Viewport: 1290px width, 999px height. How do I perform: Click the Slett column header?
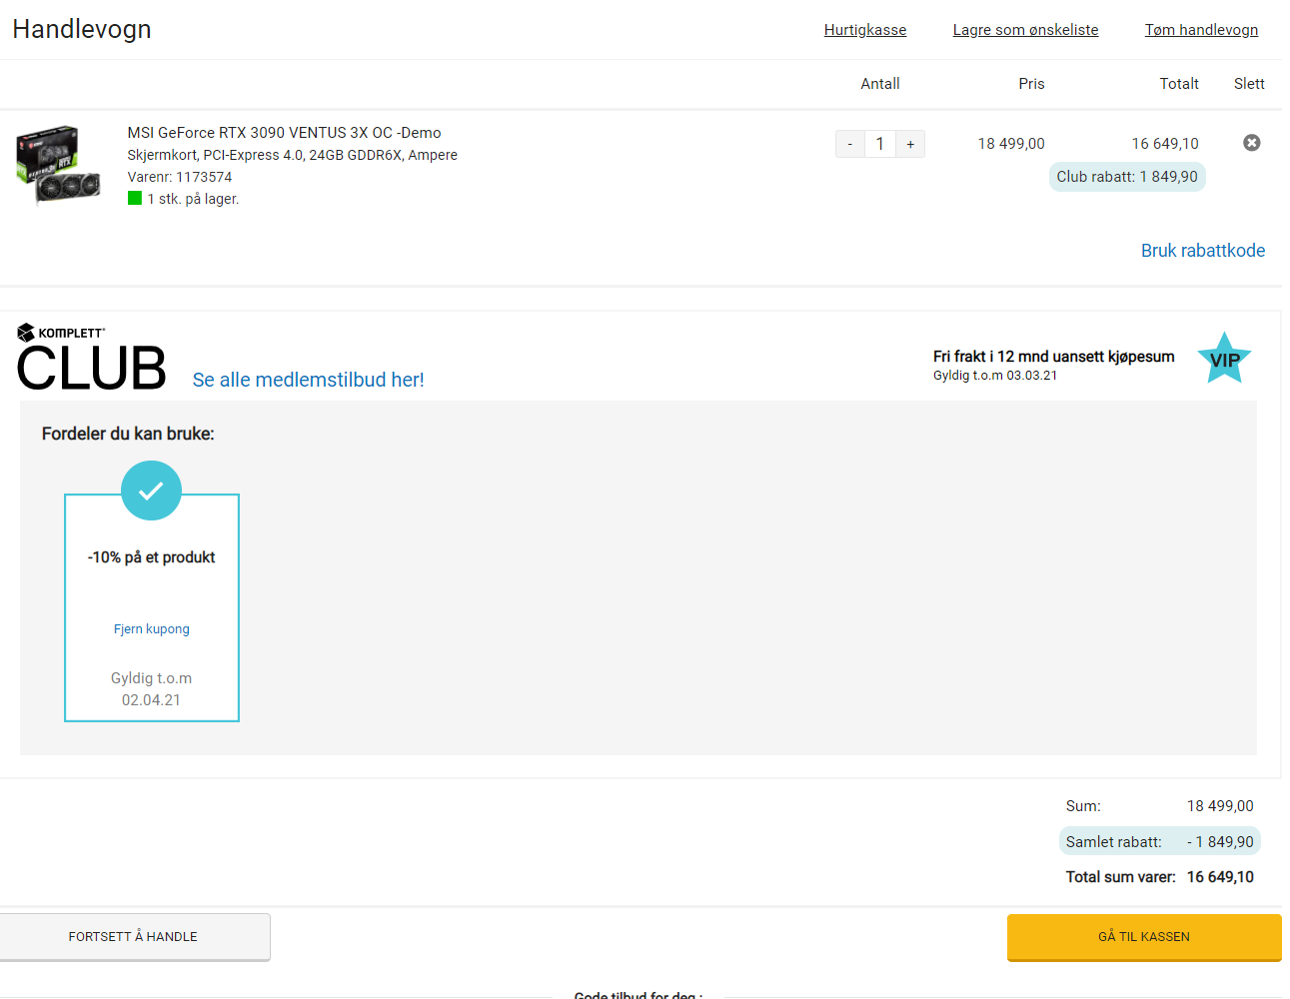(1249, 84)
